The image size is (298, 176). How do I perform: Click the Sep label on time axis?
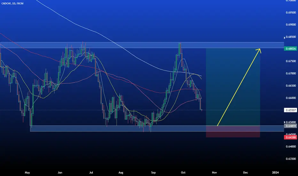153,172
